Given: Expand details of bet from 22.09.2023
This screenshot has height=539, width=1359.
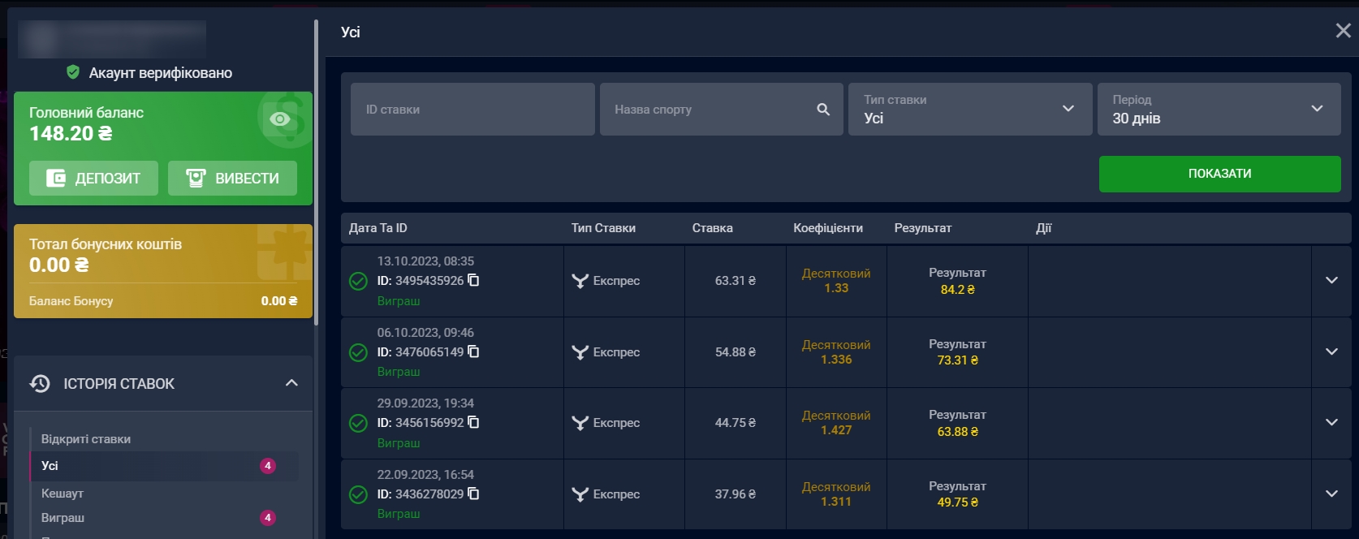Looking at the screenshot, I should (x=1331, y=494).
